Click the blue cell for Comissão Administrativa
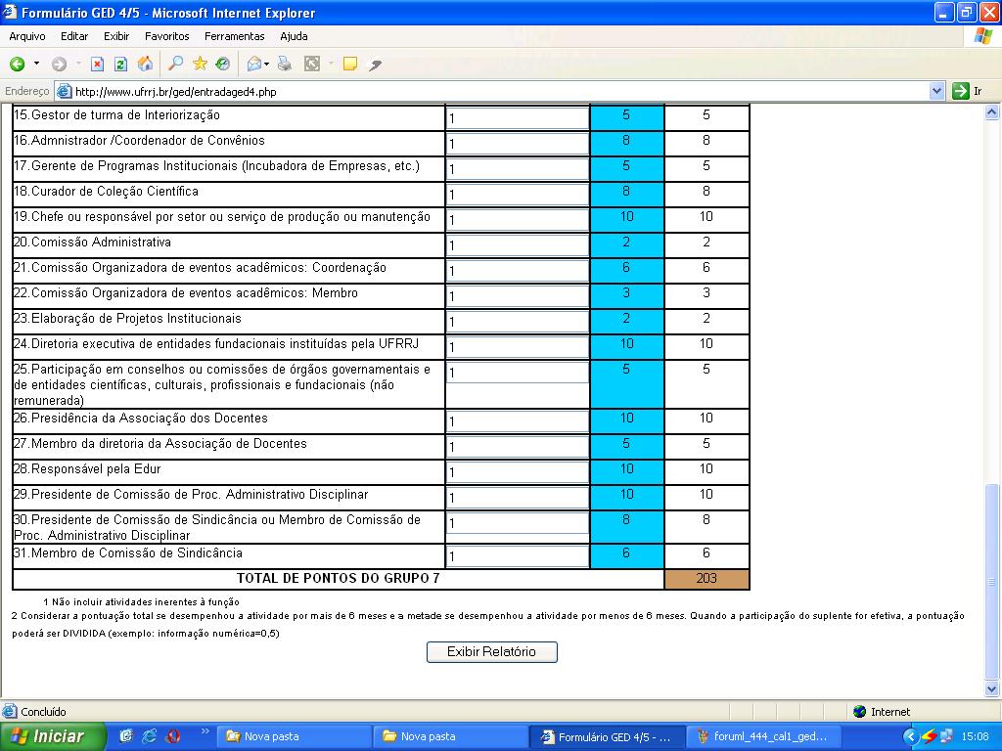Image resolution: width=1002 pixels, height=751 pixels. coord(627,245)
